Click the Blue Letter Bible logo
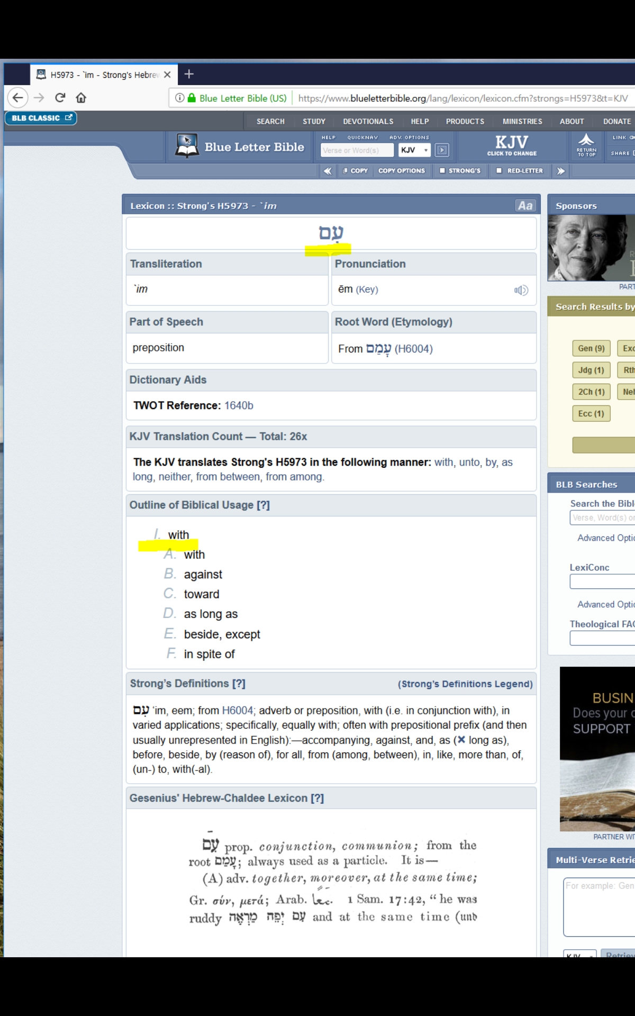This screenshot has width=635, height=1016. [x=240, y=147]
